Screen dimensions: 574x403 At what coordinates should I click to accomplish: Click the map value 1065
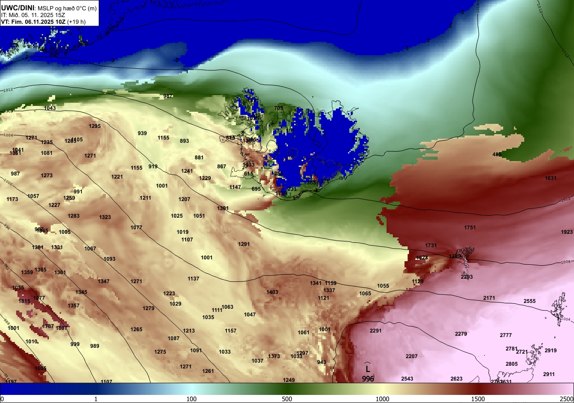365,293
